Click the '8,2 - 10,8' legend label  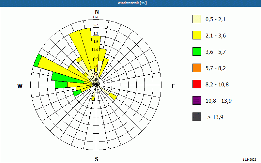coord(217,84)
